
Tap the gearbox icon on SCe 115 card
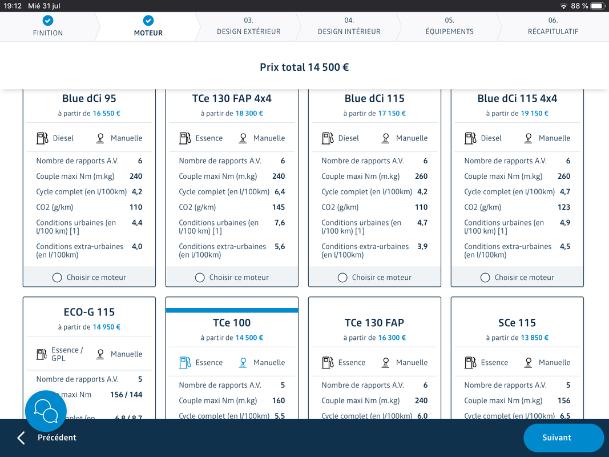528,363
